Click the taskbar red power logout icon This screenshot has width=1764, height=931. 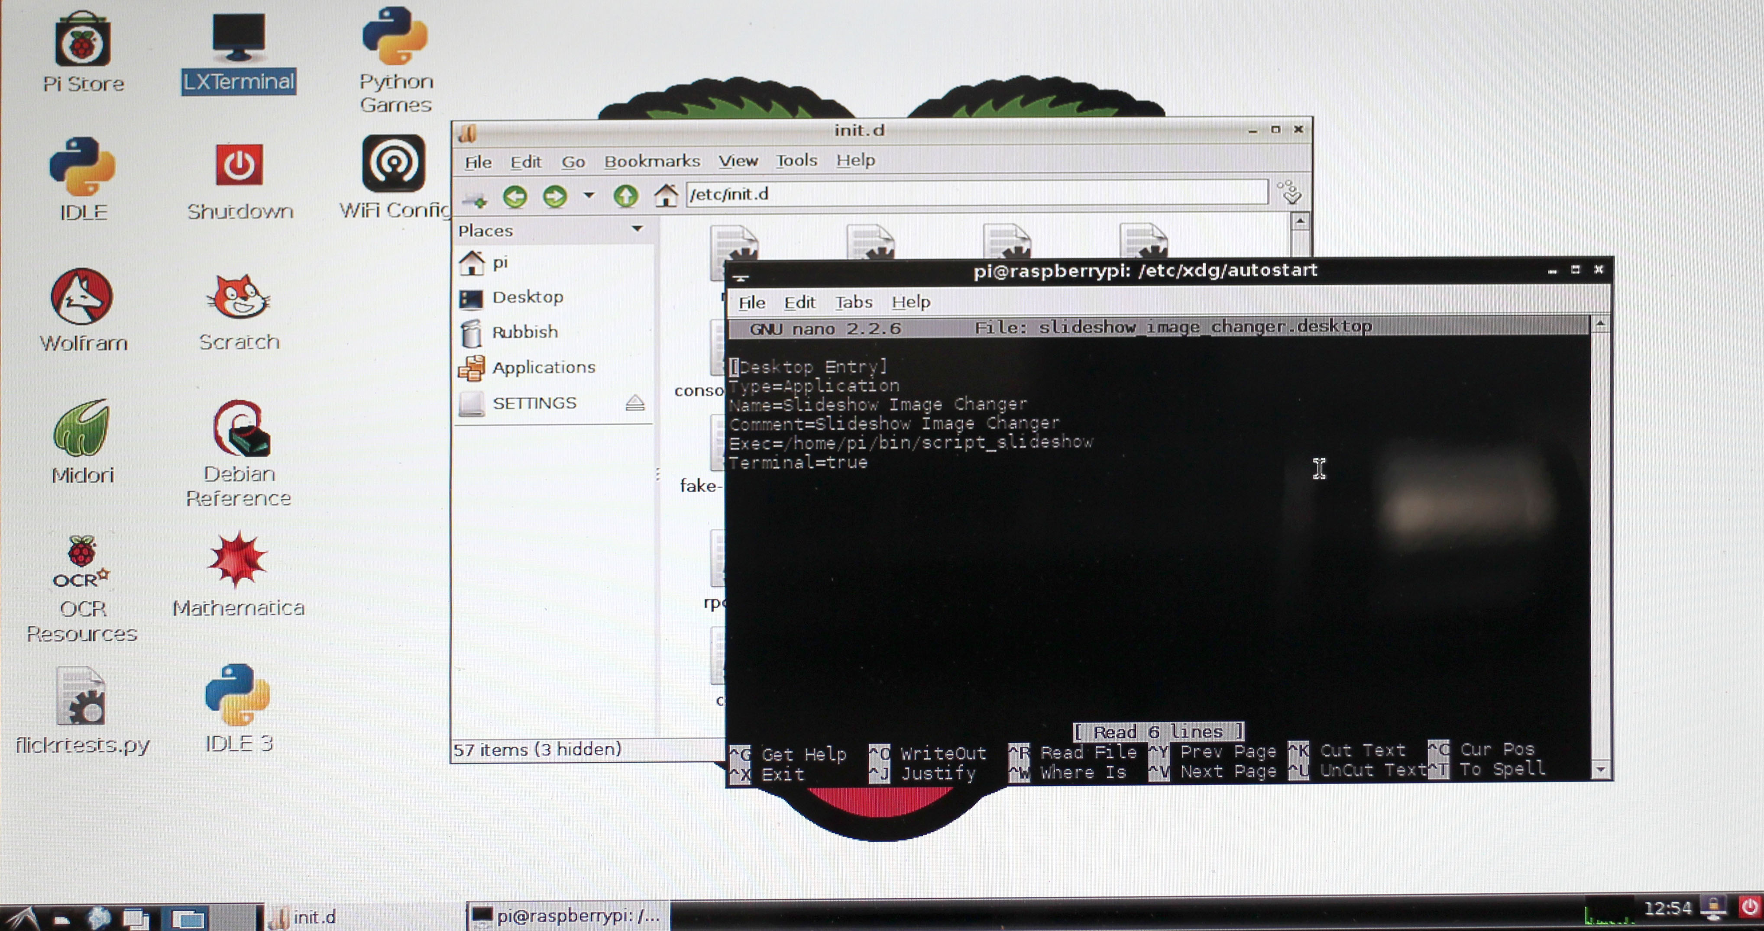(x=1750, y=908)
